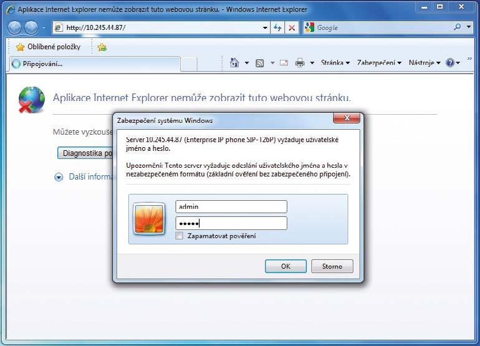
Task: Click the red Stop loading icon
Action: click(x=292, y=28)
